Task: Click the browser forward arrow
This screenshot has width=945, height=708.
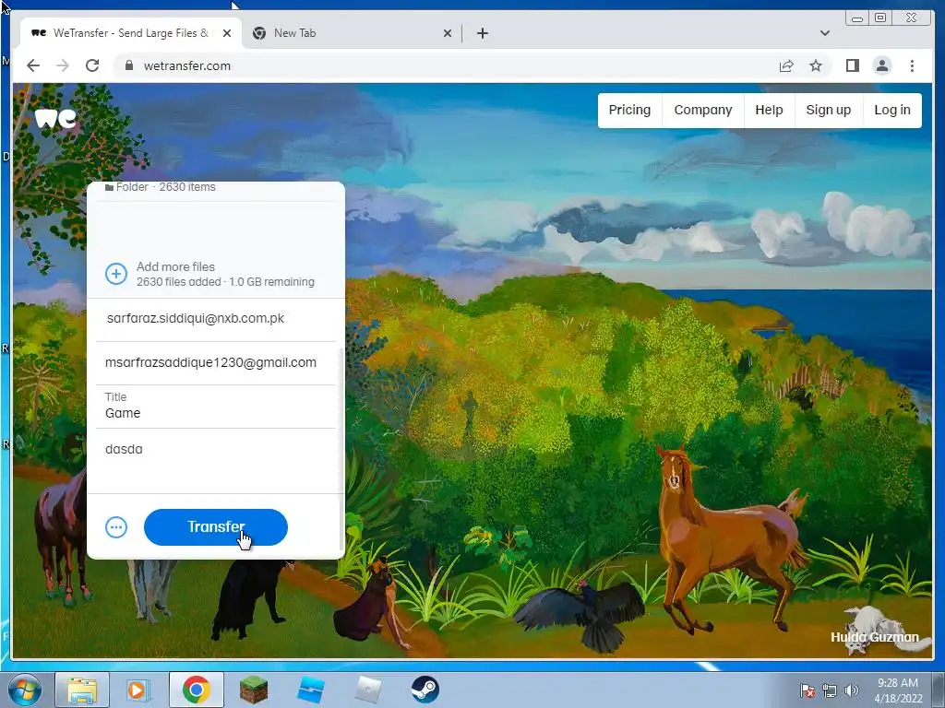Action: (x=63, y=65)
